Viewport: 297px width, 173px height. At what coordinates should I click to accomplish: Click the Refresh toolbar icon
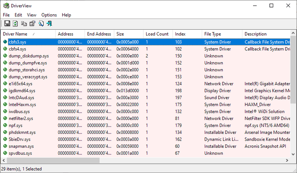[15, 23]
